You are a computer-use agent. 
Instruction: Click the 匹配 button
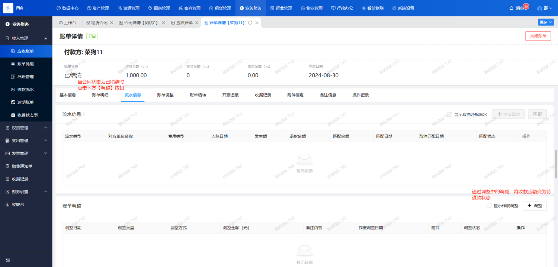537,114
